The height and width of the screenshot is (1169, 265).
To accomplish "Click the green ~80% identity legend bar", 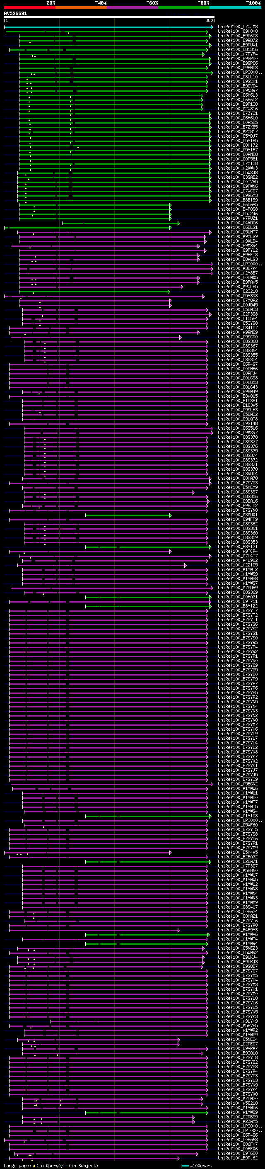I will coord(184,7).
